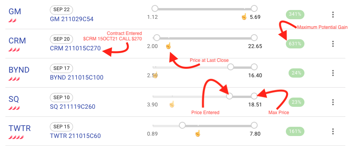This screenshot has width=350, height=146.
Task: Open the TWTR 211015C60 contract link
Action: (75, 136)
